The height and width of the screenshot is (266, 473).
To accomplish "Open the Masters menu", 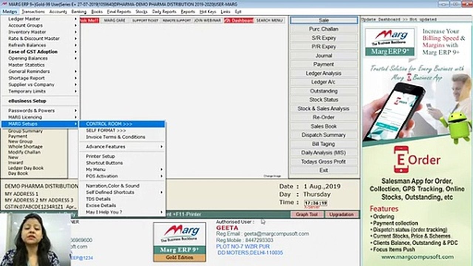I will 10,12.
